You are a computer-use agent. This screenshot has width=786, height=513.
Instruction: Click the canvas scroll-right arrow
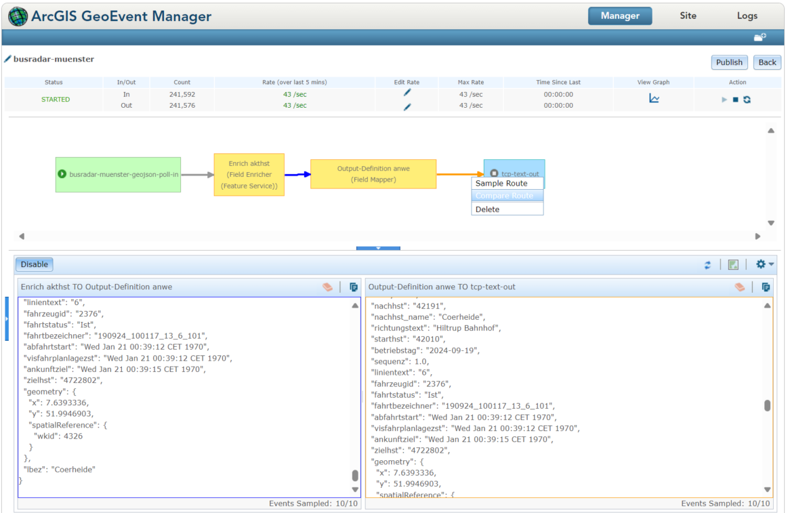coord(758,237)
